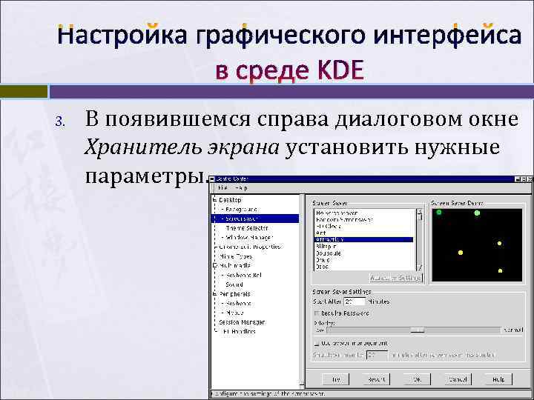
Task: Select Keyboard Bell under Multimedia
Action: (243, 275)
